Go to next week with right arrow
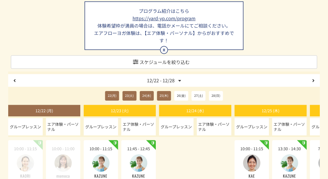This screenshot has height=179, width=328. (x=313, y=81)
